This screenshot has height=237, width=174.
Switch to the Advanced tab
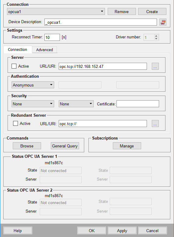pyautogui.click(x=44, y=50)
